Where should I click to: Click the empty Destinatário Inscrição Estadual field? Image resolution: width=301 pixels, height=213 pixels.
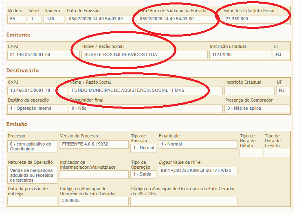pyautogui.click(x=249, y=91)
